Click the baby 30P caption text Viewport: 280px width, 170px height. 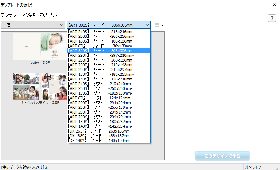[x=40, y=63]
